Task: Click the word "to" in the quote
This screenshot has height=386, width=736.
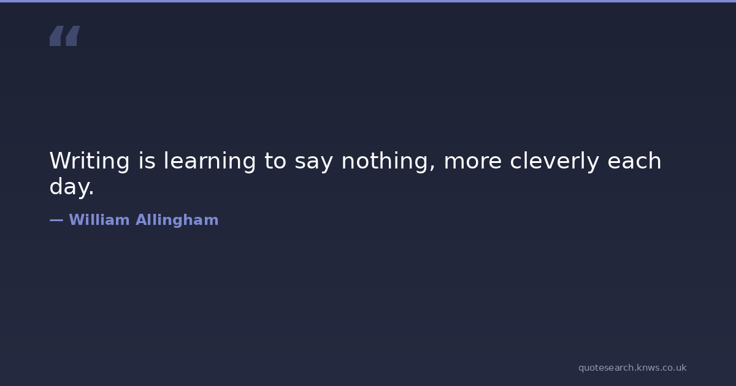Action: click(275, 162)
